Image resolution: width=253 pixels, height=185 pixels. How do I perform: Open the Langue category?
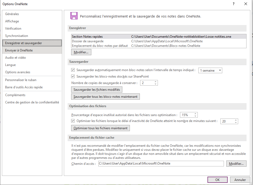point(32,65)
